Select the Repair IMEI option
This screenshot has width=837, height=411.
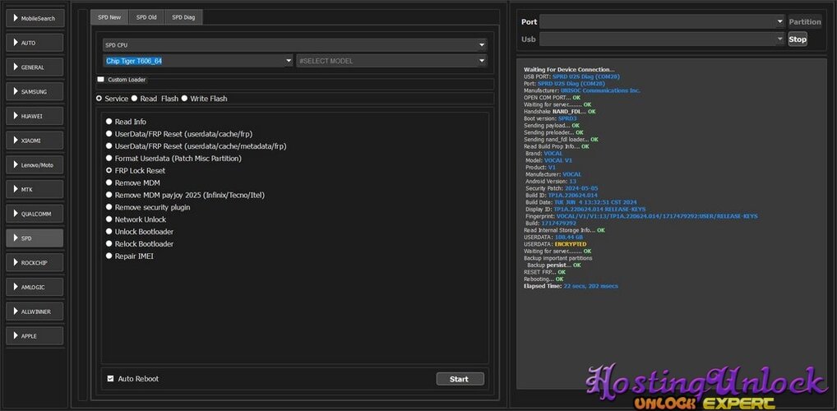109,256
